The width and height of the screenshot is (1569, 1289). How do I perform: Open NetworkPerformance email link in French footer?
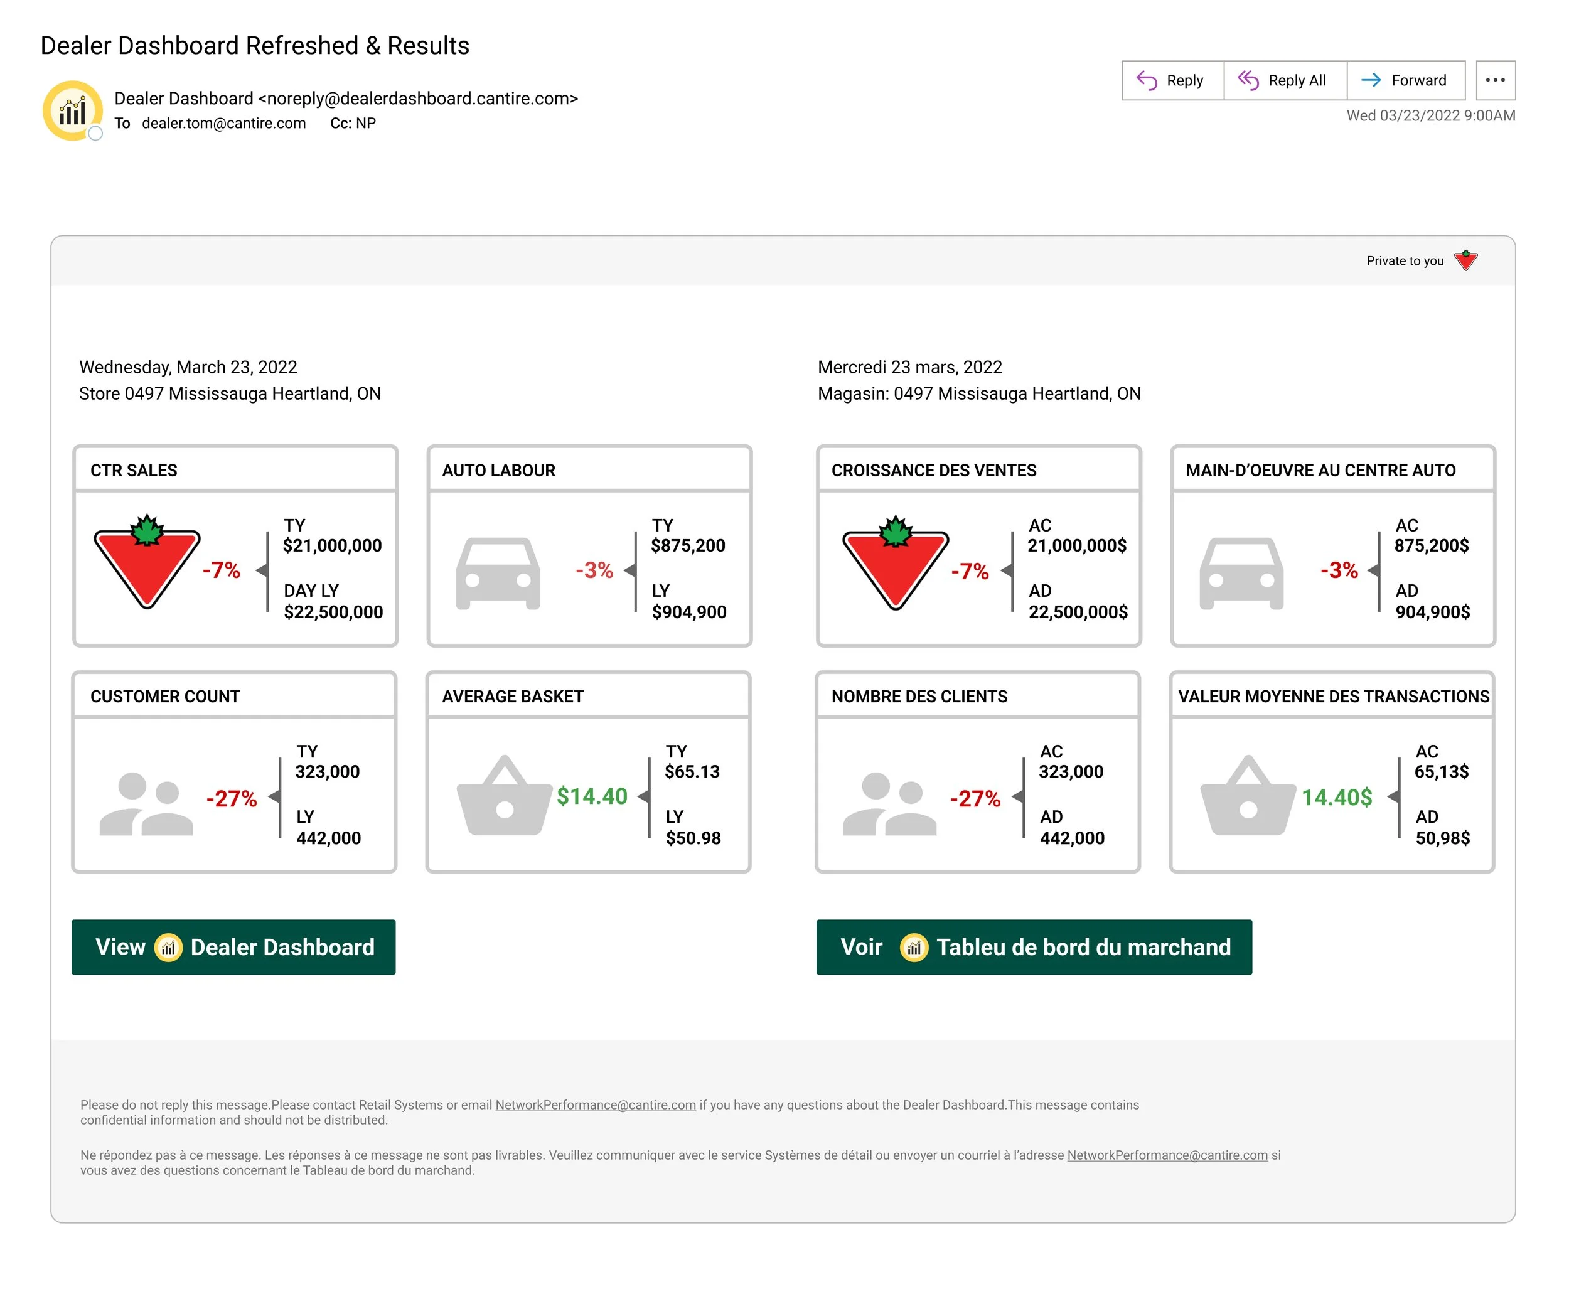pyautogui.click(x=1167, y=1155)
